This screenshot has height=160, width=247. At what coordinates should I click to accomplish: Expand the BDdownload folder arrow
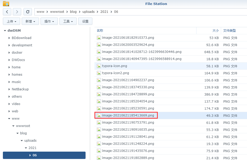(x=9, y=38)
